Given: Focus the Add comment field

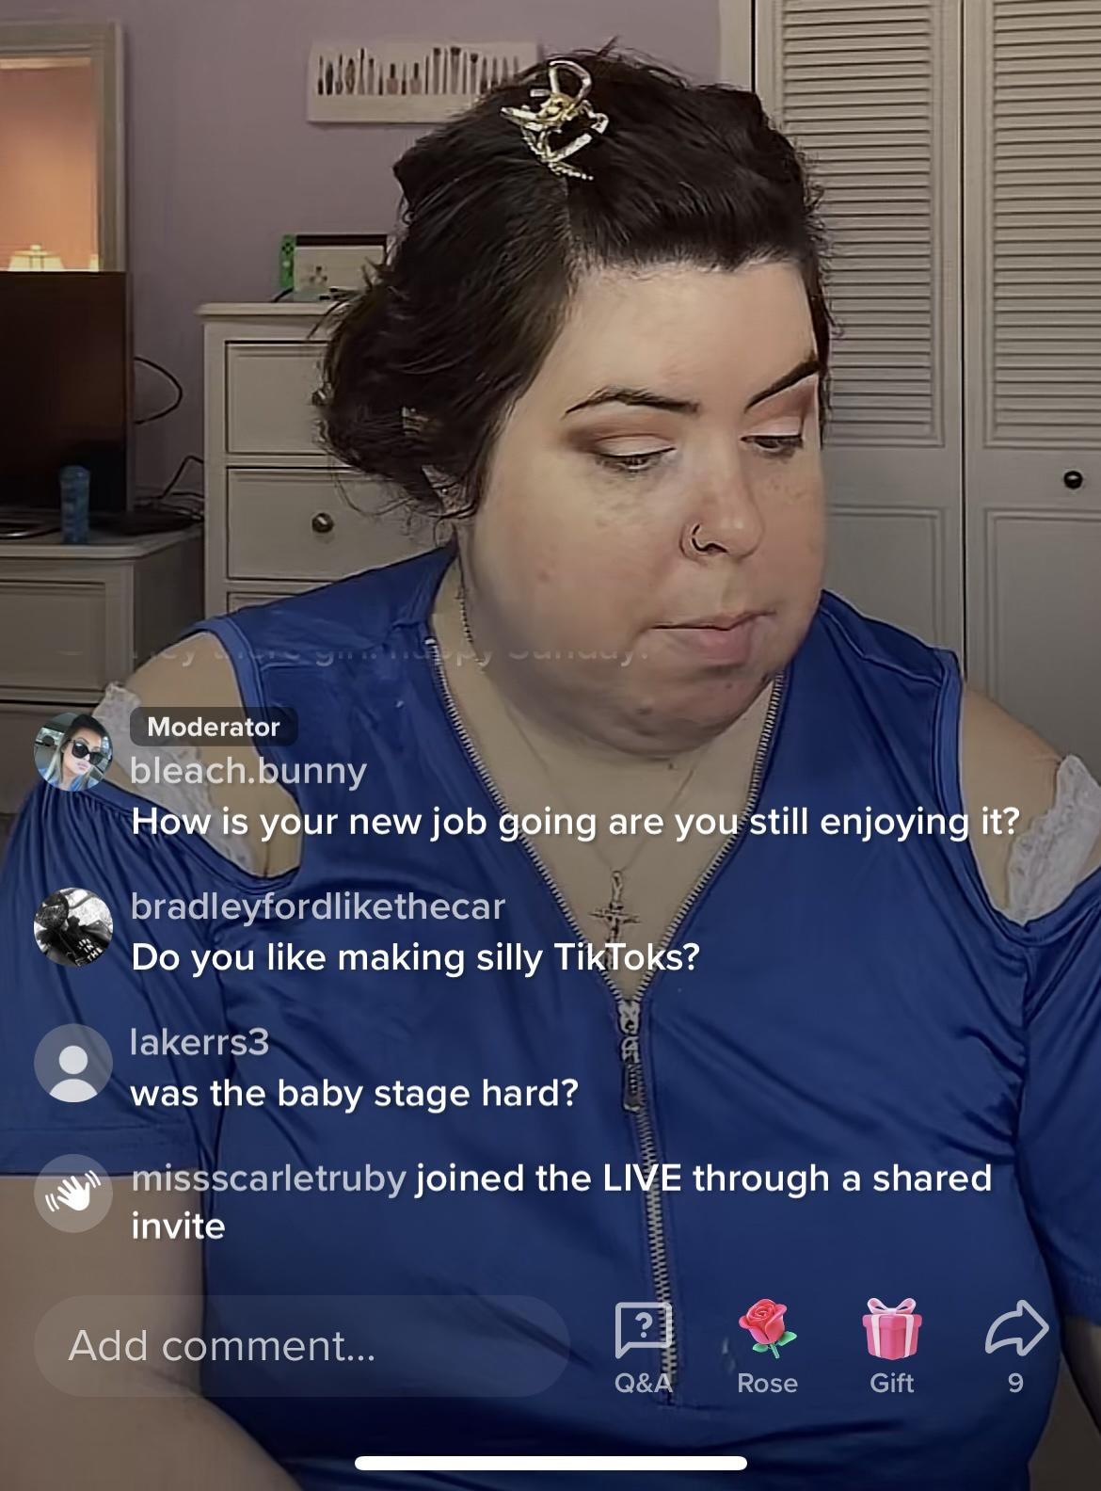Looking at the screenshot, I should 301,1345.
